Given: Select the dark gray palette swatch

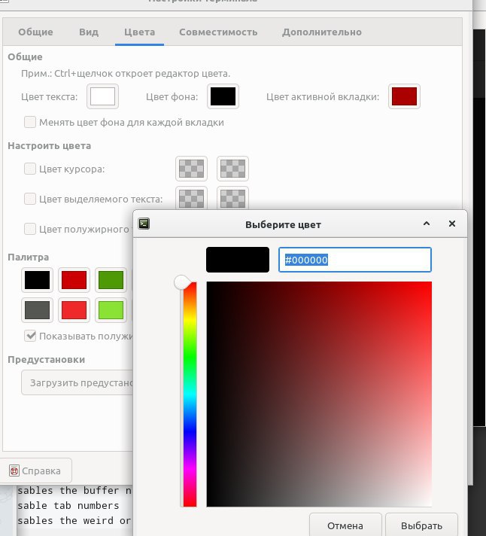Looking at the screenshot, I should pos(37,310).
